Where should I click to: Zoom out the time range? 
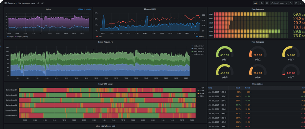click(291, 3)
